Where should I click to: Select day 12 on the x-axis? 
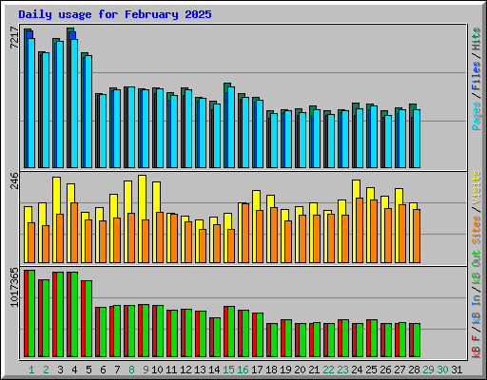[x=185, y=370]
